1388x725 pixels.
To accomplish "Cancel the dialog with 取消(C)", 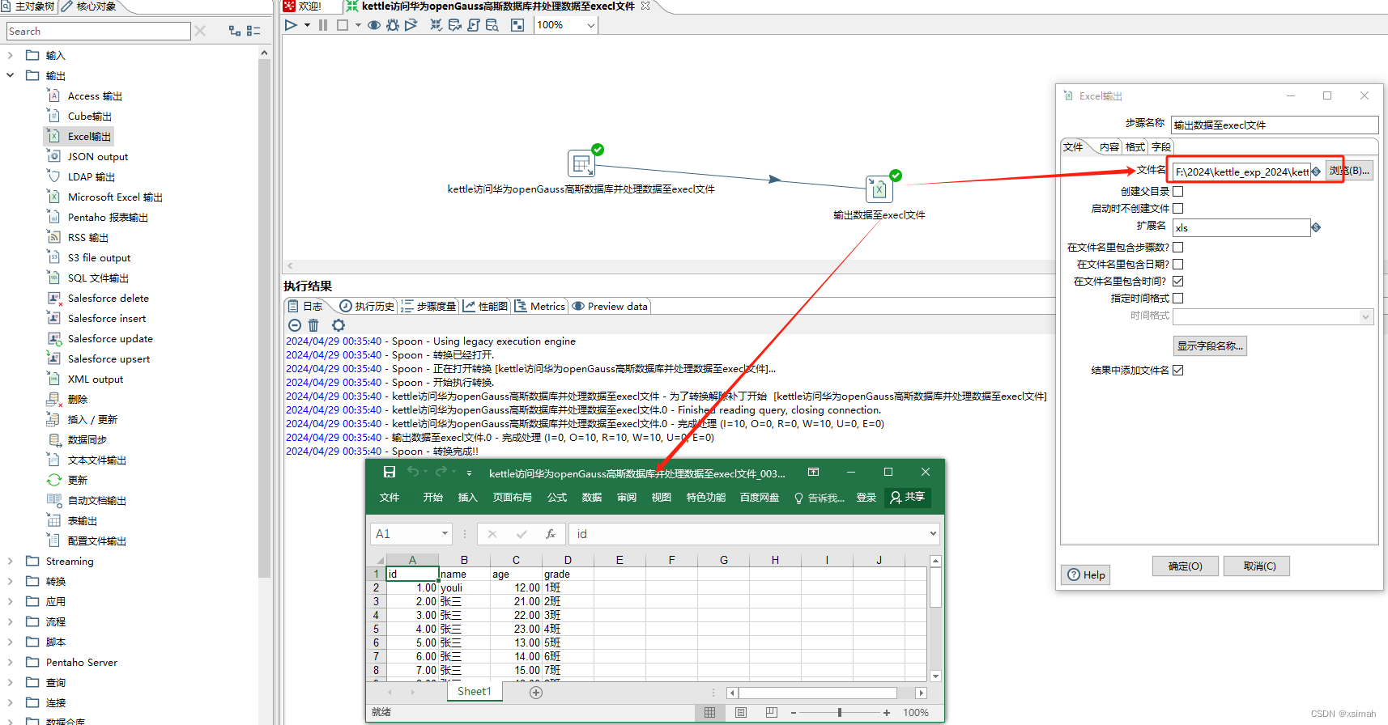I will coord(1257,566).
